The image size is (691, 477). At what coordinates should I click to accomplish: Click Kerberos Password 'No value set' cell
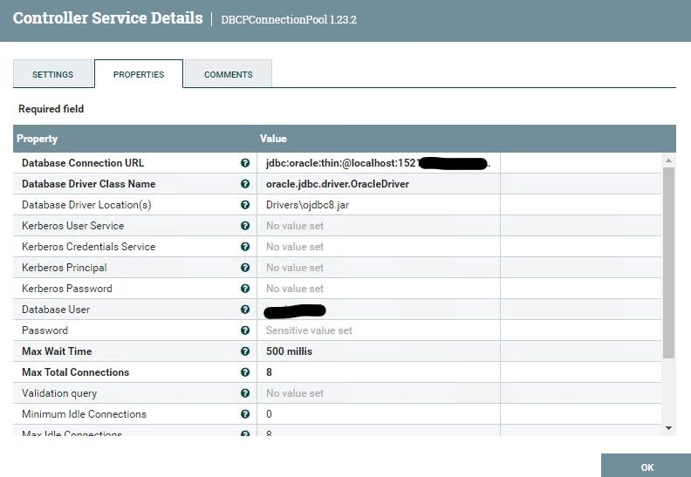pyautogui.click(x=378, y=289)
